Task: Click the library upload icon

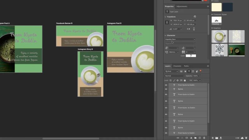Action: pyautogui.click(x=221, y=138)
